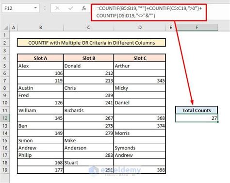Click inside the COUNTIF formula bar

tap(148, 12)
